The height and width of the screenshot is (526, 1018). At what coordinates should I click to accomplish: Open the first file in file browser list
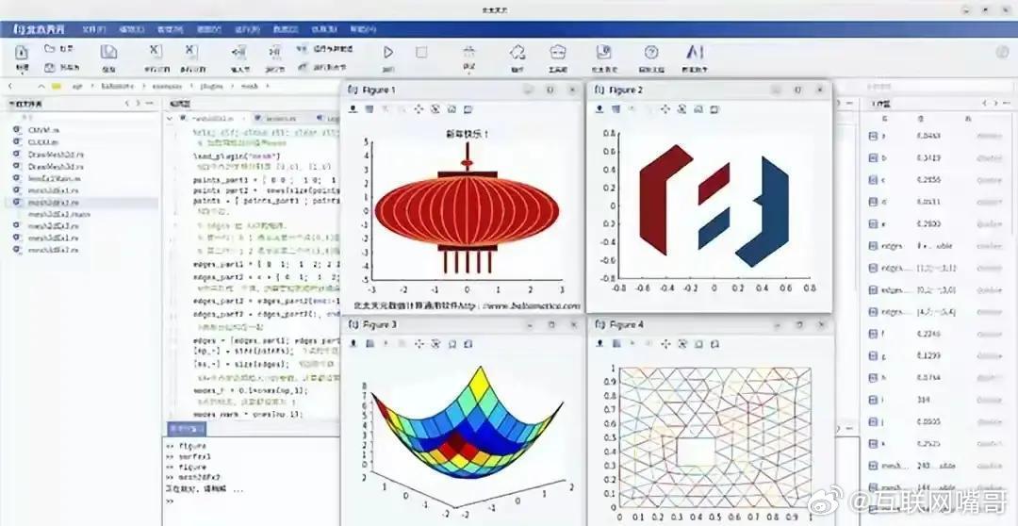pos(43,130)
